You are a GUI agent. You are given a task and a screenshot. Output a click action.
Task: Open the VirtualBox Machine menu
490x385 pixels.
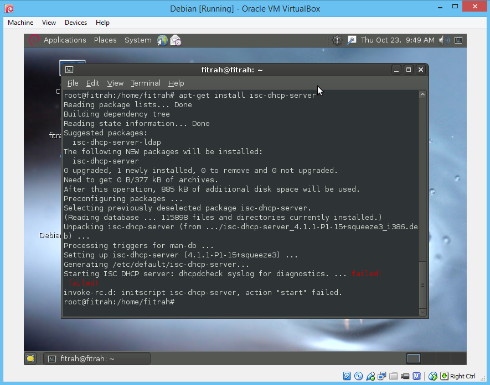click(20, 23)
